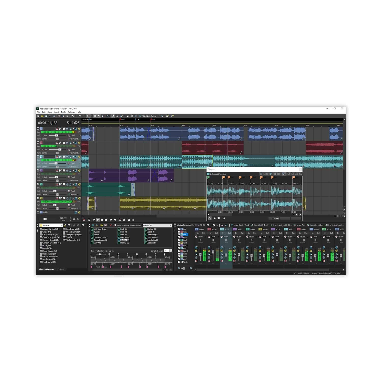Screen dimensions: 382x382
Task: Open the File menu
Action: [x=38, y=112]
